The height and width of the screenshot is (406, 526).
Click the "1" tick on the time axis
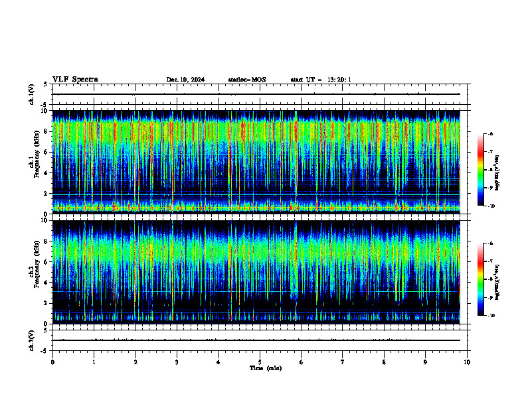[x=94, y=362]
